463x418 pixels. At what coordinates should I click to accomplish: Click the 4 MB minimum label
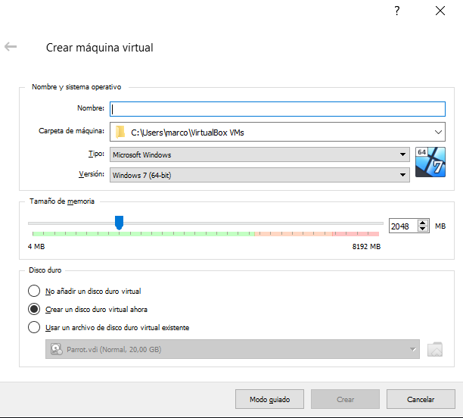click(36, 247)
